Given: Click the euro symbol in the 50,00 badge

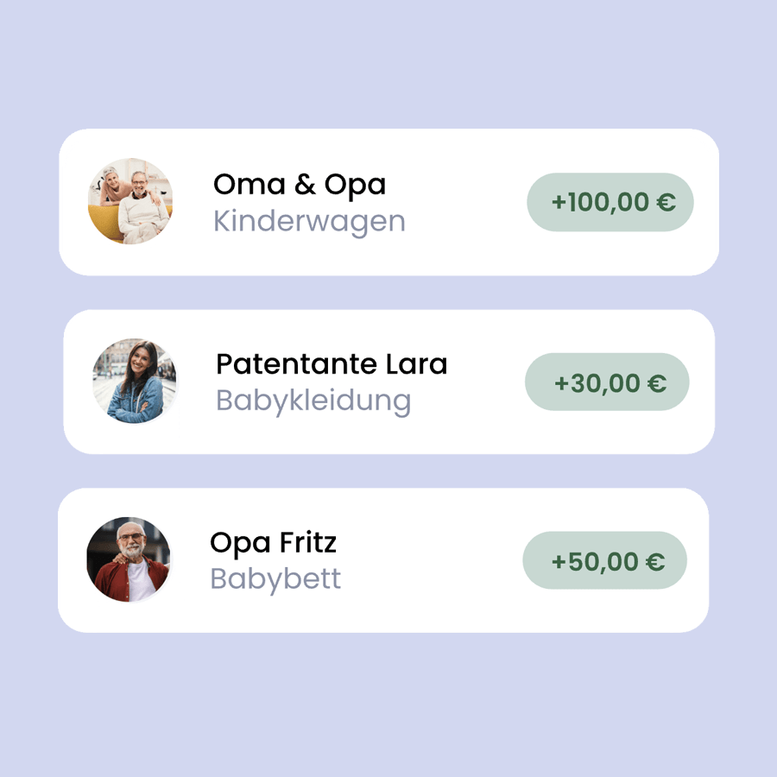Looking at the screenshot, I should [x=654, y=562].
